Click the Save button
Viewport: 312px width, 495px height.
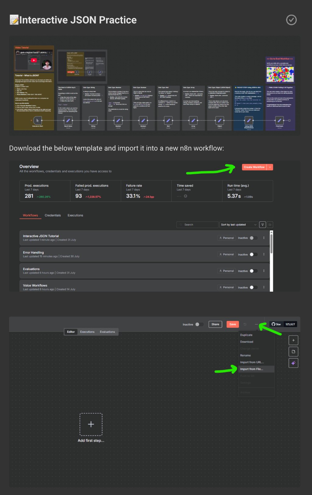click(x=232, y=324)
